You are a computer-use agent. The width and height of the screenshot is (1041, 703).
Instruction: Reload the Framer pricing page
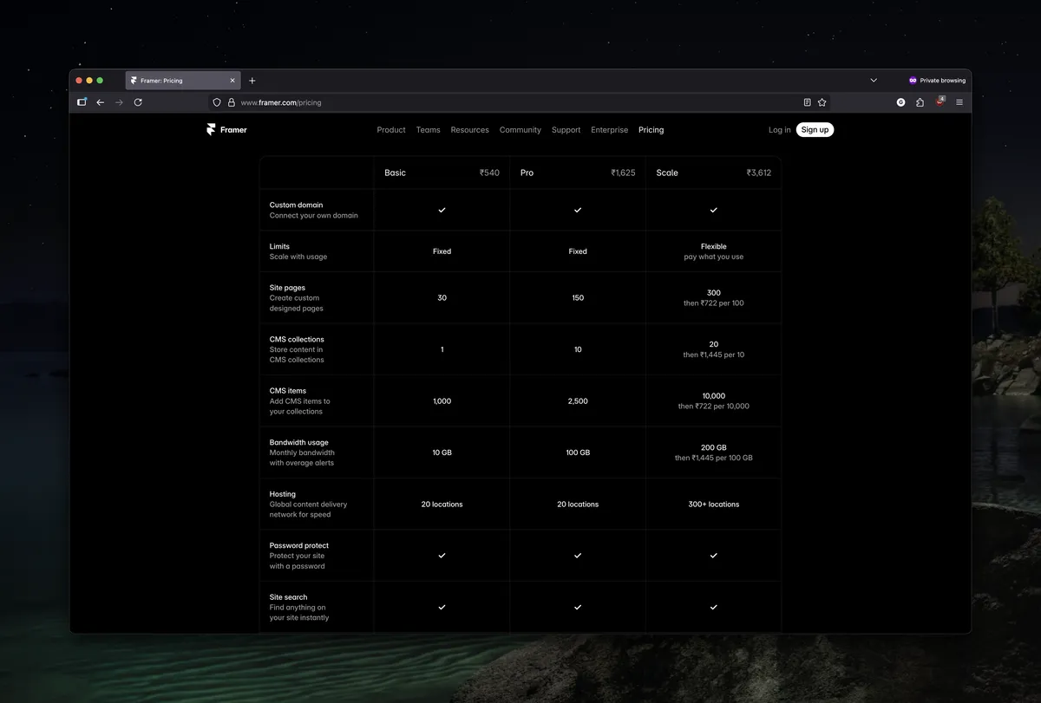click(x=138, y=101)
